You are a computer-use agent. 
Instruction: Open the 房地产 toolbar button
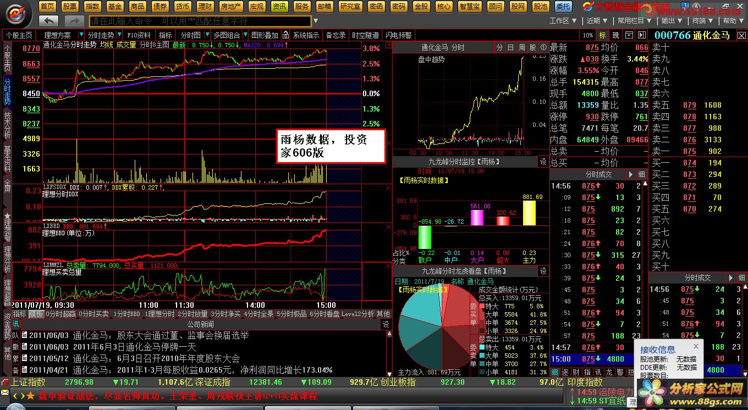[230, 6]
